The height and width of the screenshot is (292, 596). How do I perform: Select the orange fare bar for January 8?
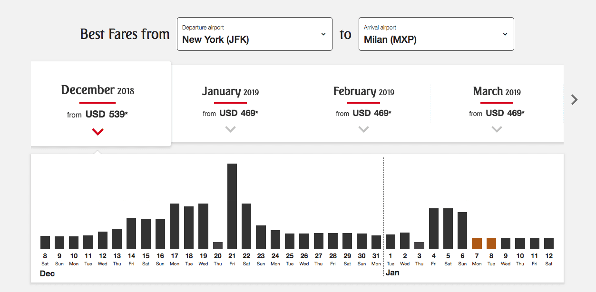point(491,243)
